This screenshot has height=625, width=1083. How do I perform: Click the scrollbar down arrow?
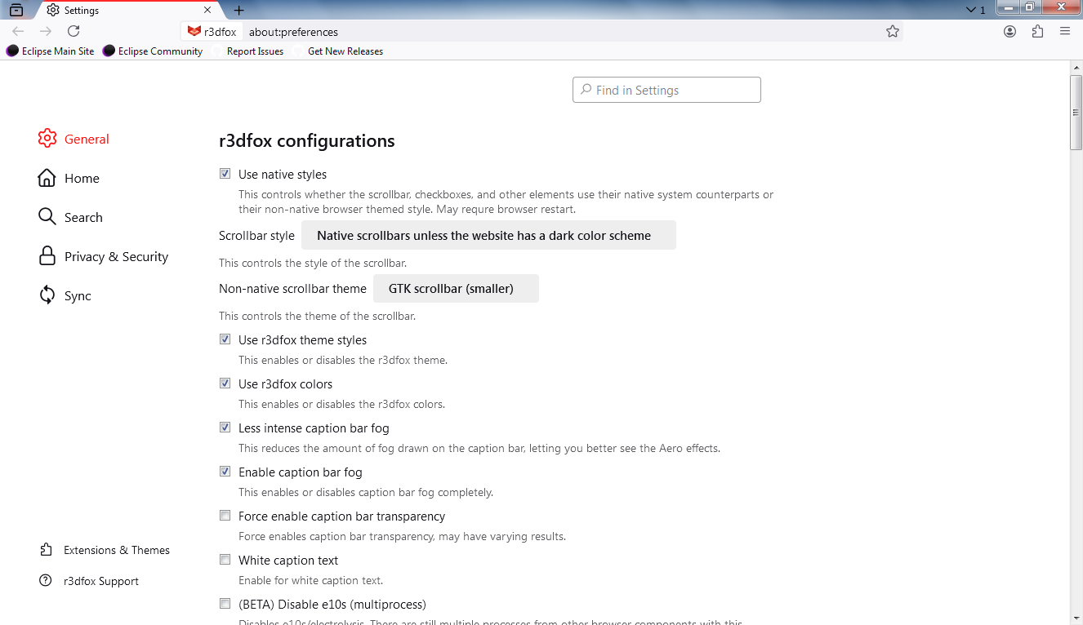[x=1076, y=618]
